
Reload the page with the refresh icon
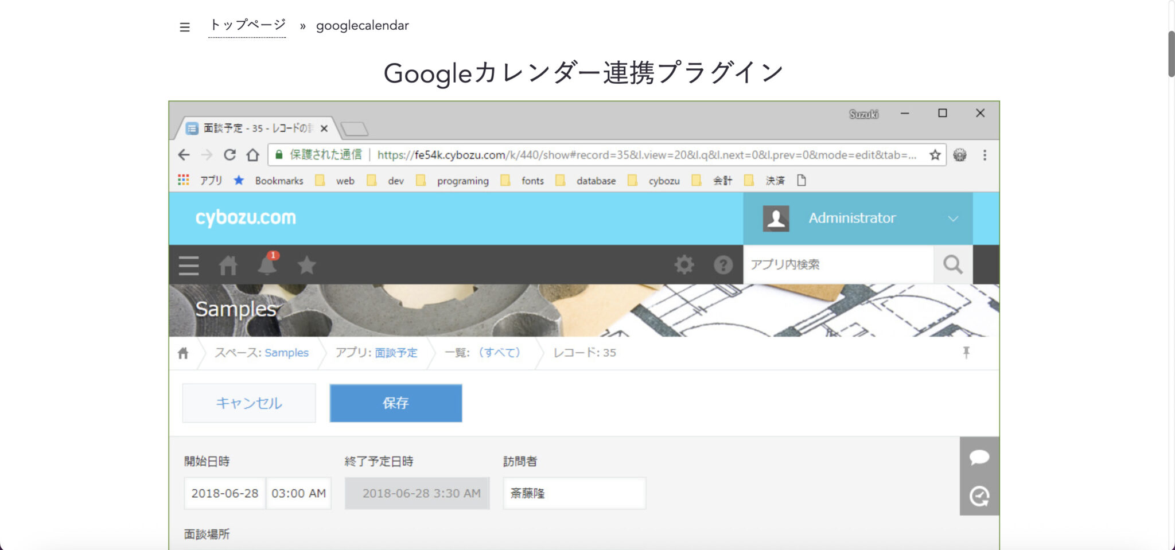click(230, 155)
